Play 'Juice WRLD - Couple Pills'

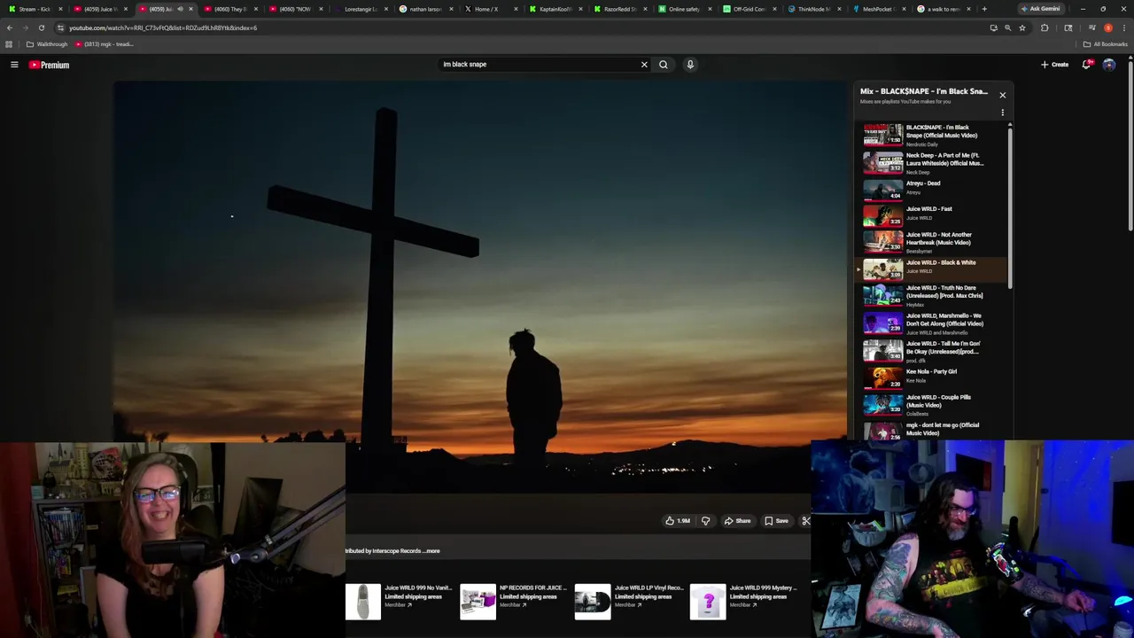coord(932,404)
